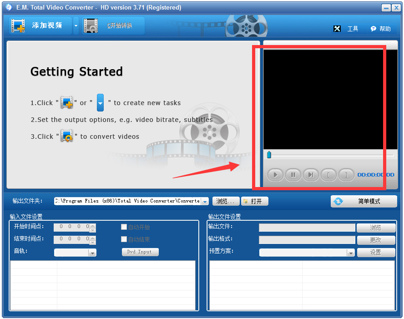Click the next-frame playback icon
The height and width of the screenshot is (319, 404).
point(311,175)
